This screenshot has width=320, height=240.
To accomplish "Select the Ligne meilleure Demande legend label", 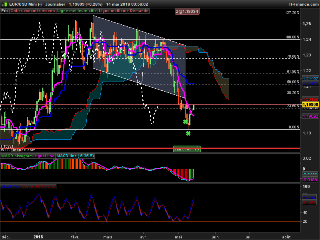I will pos(124,11).
